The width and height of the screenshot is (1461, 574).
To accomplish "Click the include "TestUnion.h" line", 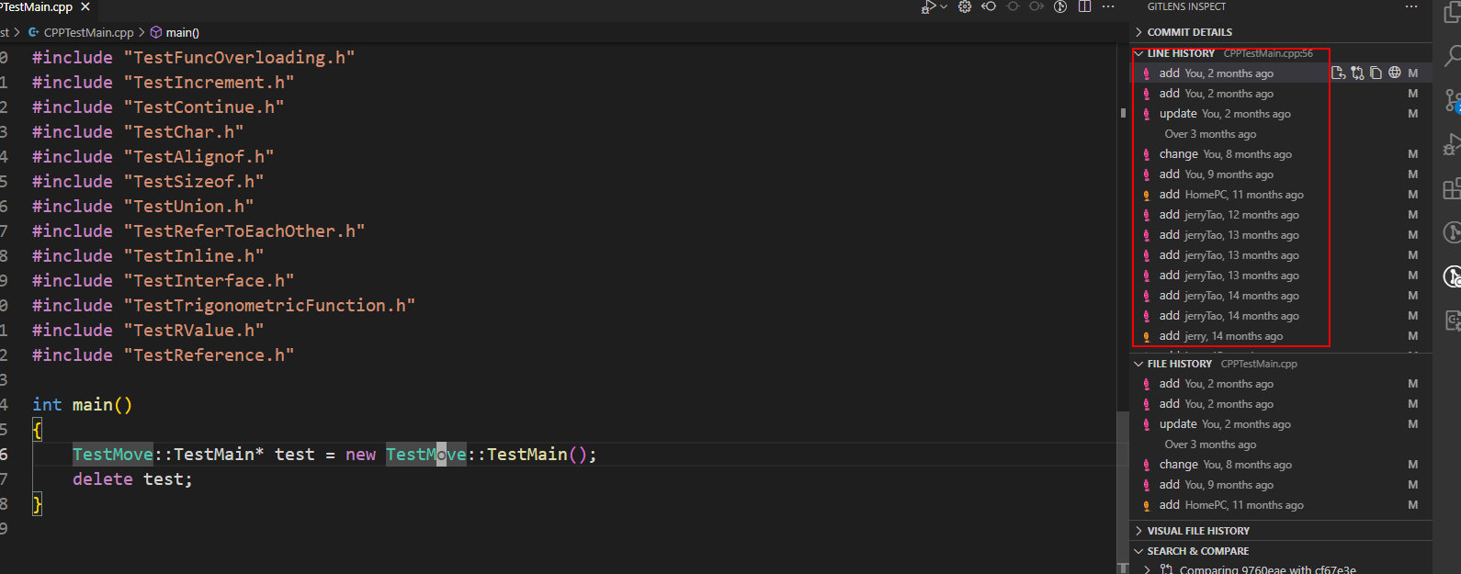I will point(142,206).
